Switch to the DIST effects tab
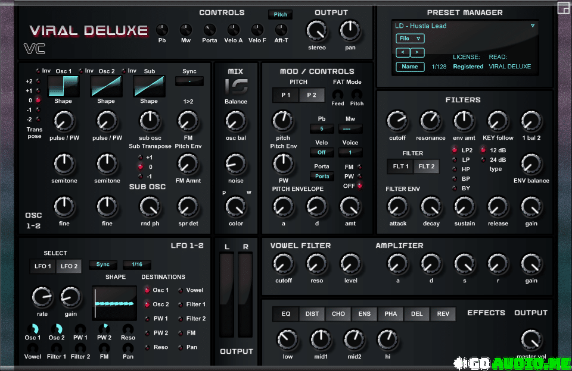This screenshot has height=371, width=572. [312, 314]
